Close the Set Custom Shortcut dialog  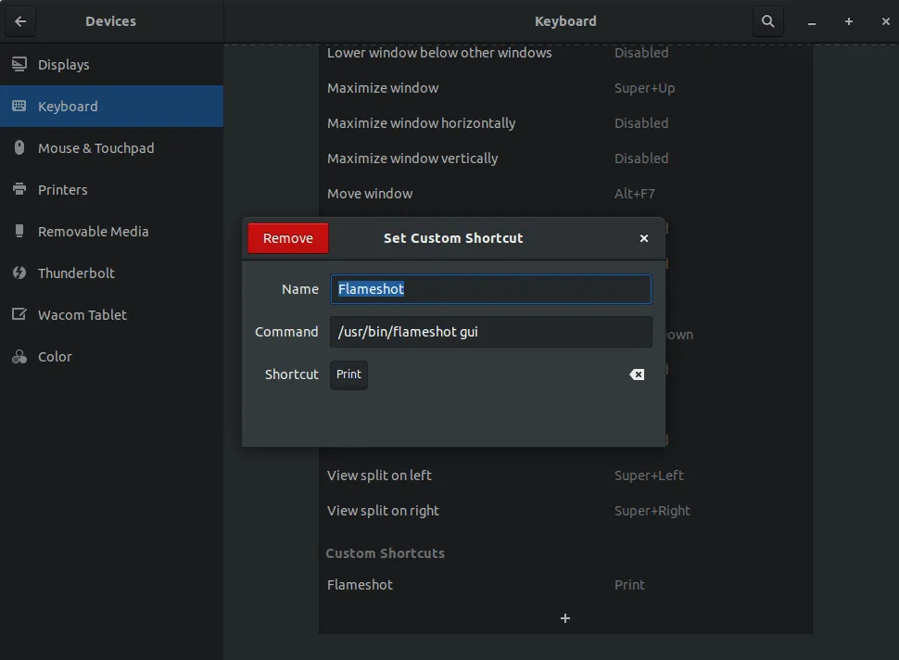(644, 238)
